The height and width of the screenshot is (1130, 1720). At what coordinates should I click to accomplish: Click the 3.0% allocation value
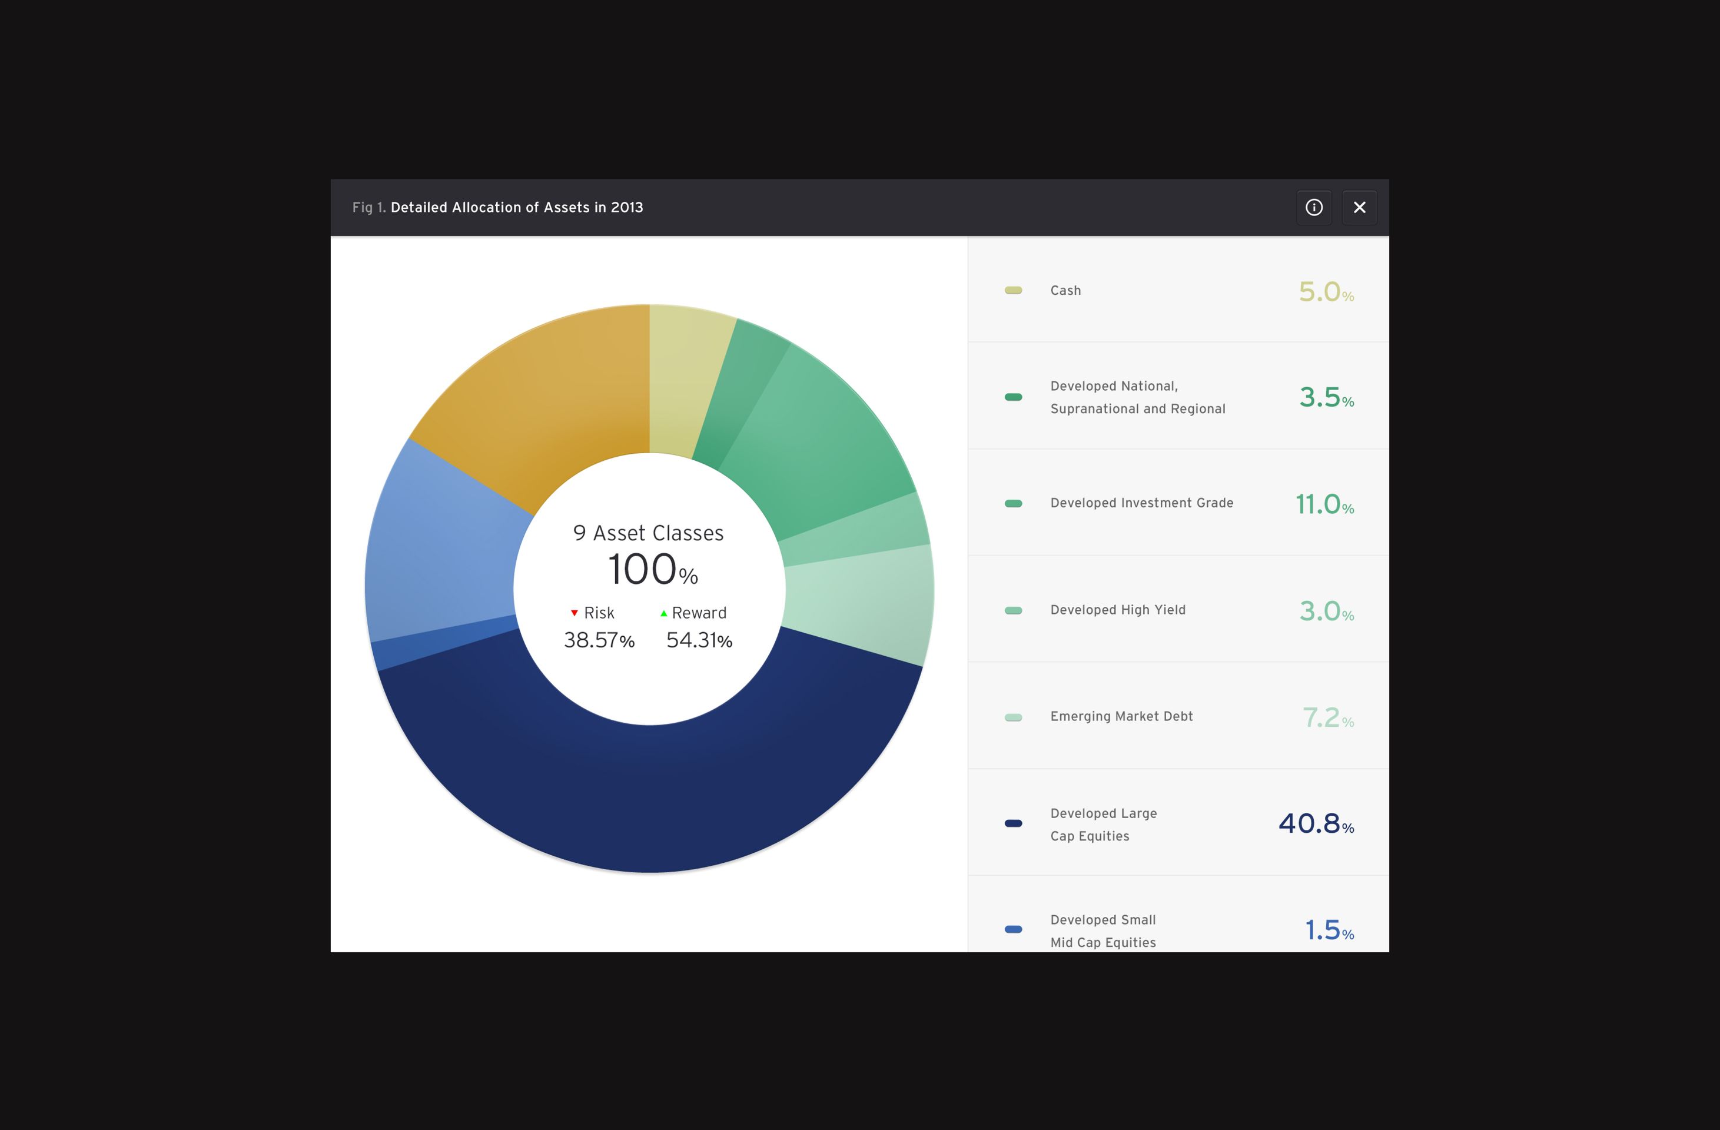pos(1326,611)
